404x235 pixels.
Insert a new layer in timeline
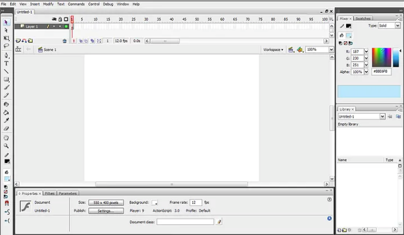18,41
